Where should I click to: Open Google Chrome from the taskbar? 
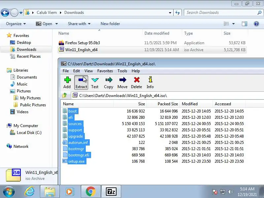click(90, 192)
